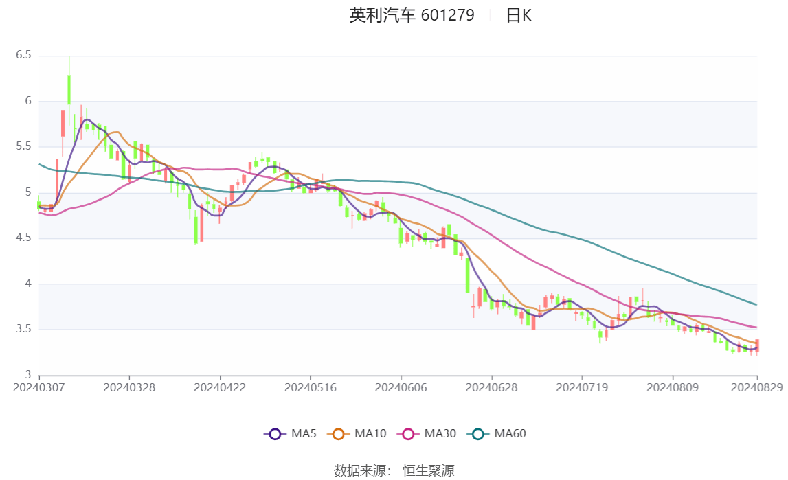The image size is (788, 480).
Task: Click the chart title 英利汽车 601279
Action: click(410, 16)
